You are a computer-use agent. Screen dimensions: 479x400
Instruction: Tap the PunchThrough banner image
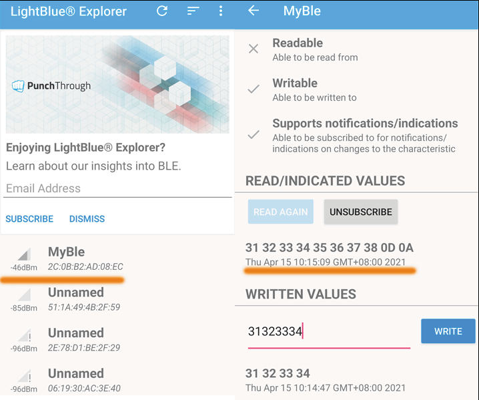117,84
